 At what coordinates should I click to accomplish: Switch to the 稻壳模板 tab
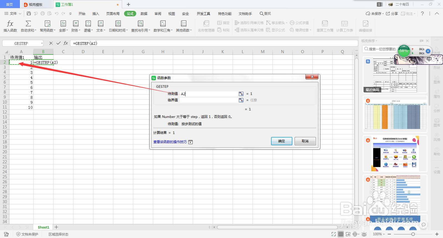36,4
